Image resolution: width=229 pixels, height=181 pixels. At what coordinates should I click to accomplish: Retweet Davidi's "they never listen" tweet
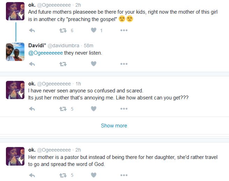point(63,64)
